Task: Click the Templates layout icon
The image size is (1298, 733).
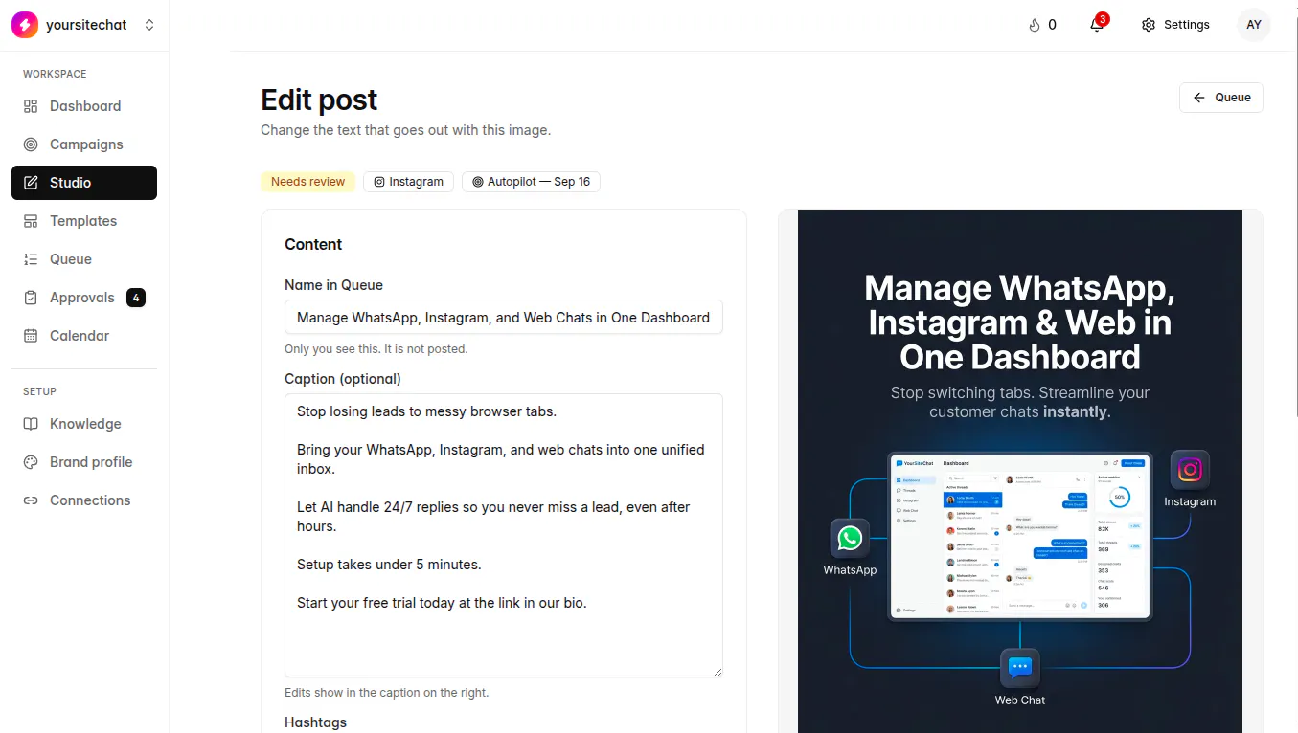Action: (31, 221)
